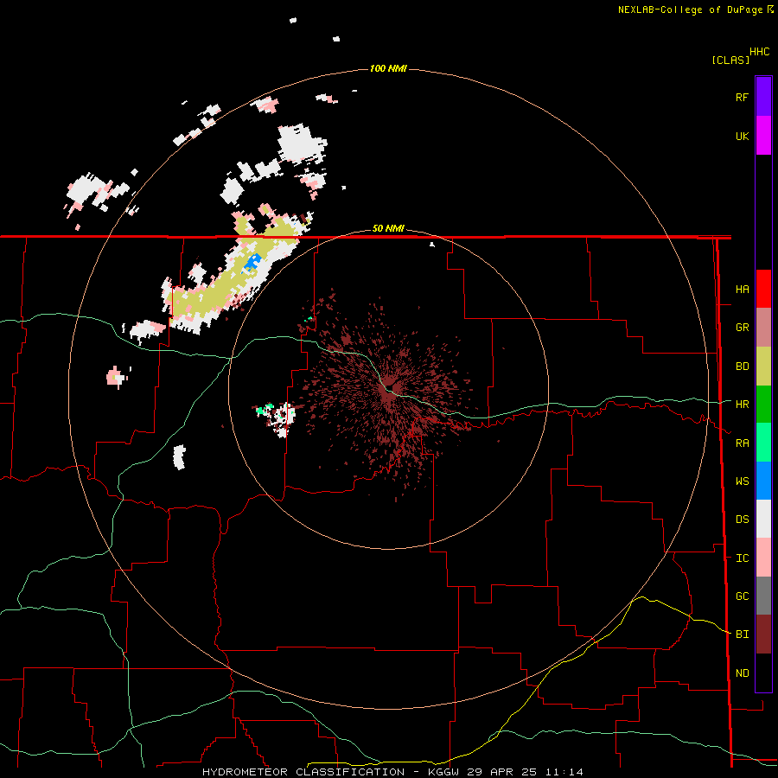Click the DS legend label

(x=742, y=520)
